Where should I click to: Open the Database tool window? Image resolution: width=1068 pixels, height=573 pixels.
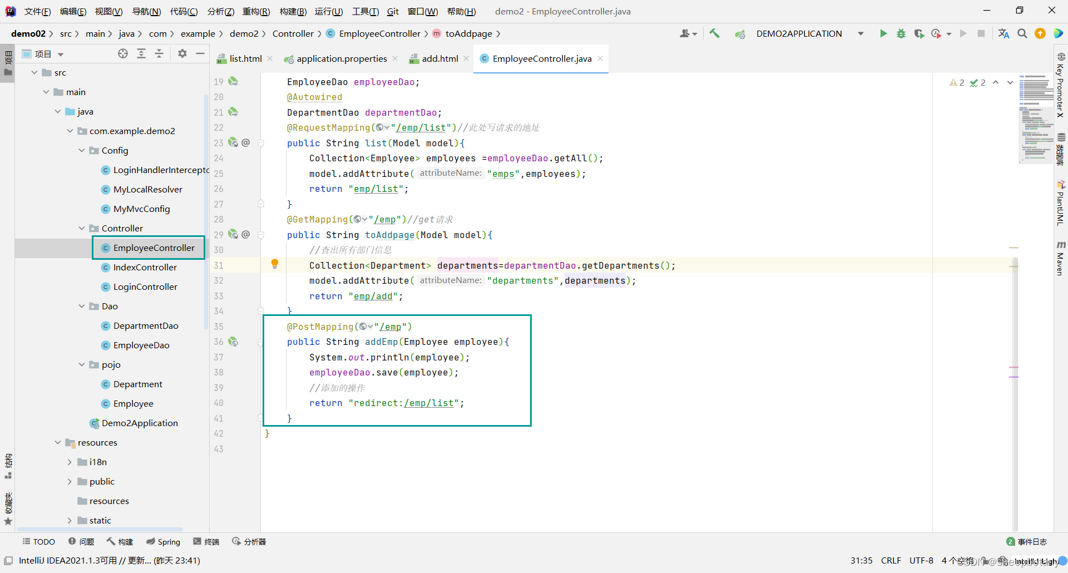pyautogui.click(x=1061, y=149)
